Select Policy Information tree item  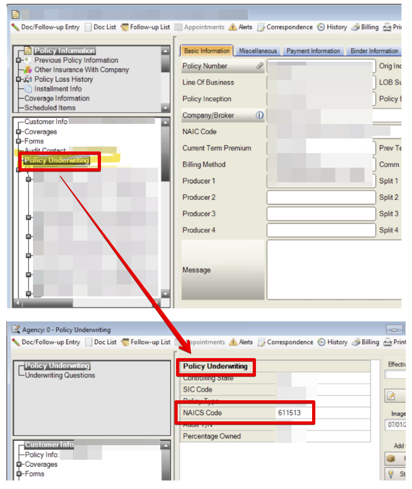64,50
